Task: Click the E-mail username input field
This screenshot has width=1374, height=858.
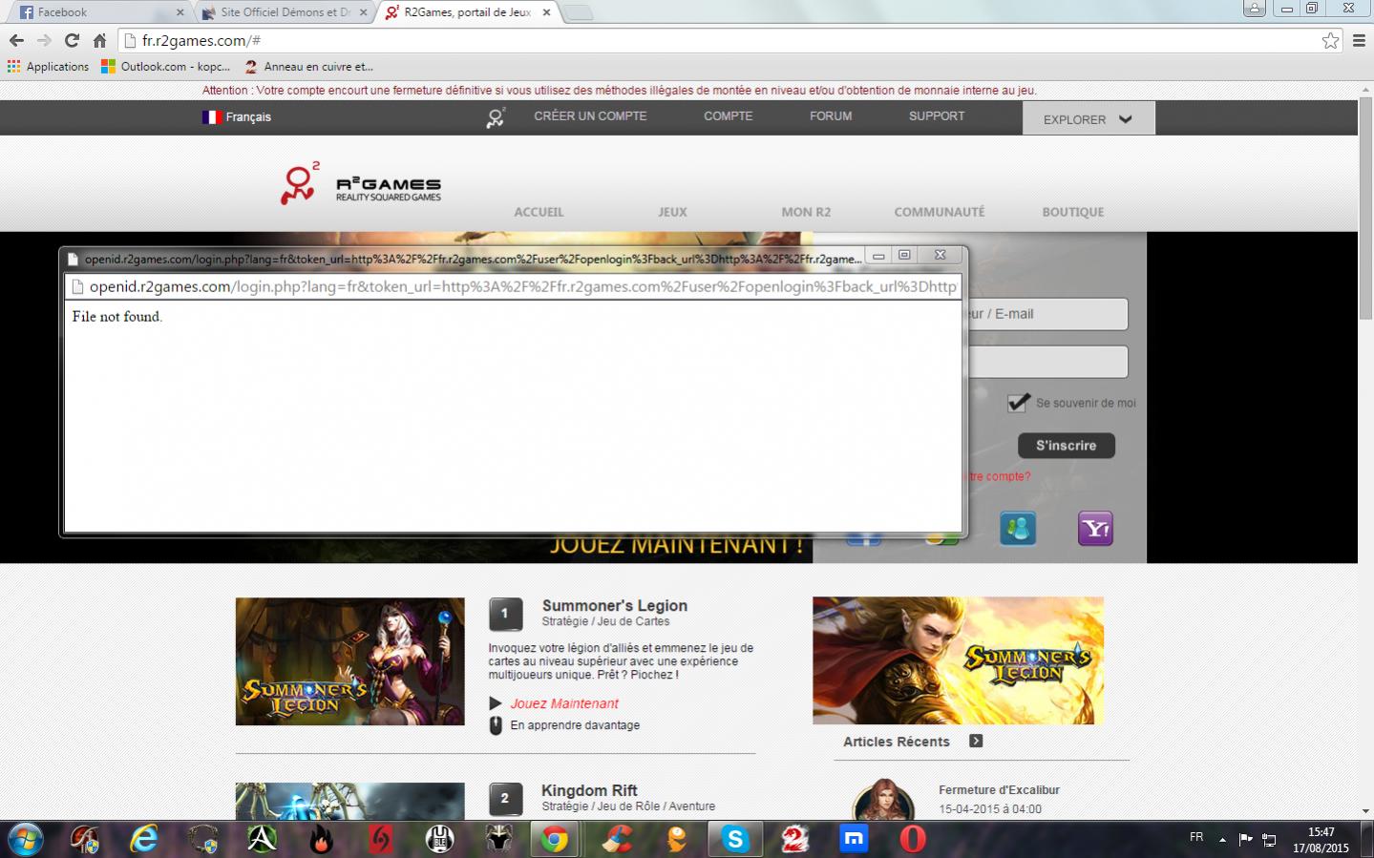Action: pyautogui.click(x=1047, y=314)
